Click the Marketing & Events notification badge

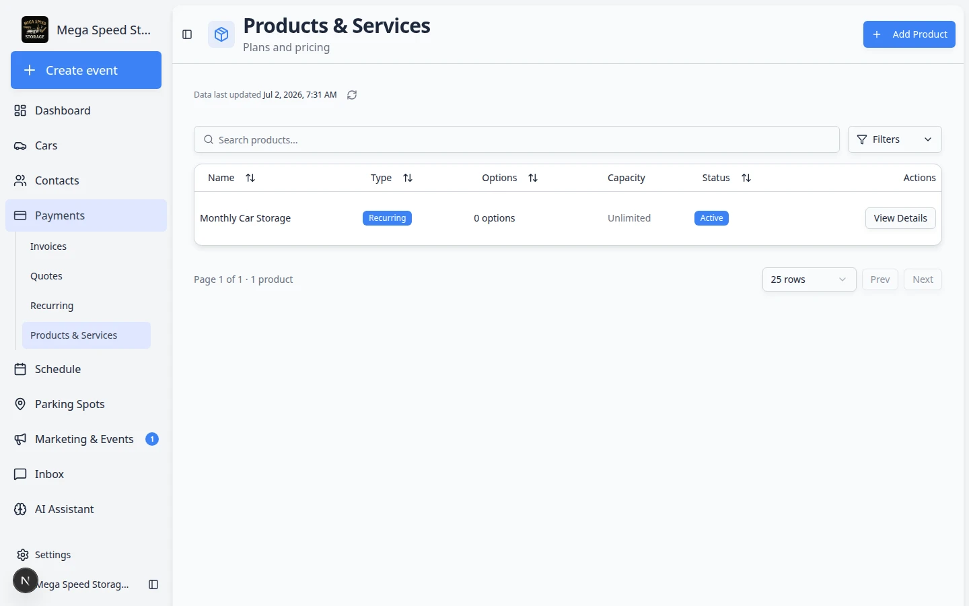tap(152, 439)
